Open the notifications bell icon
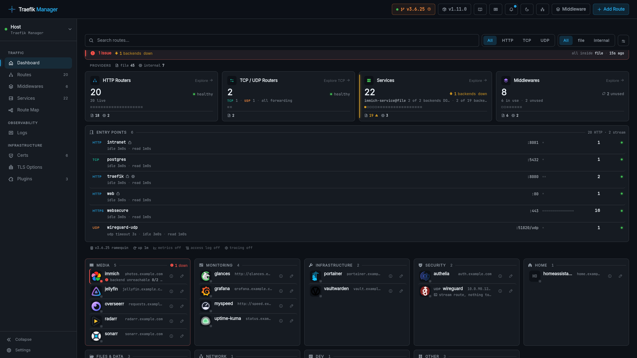The image size is (637, 358). [511, 9]
